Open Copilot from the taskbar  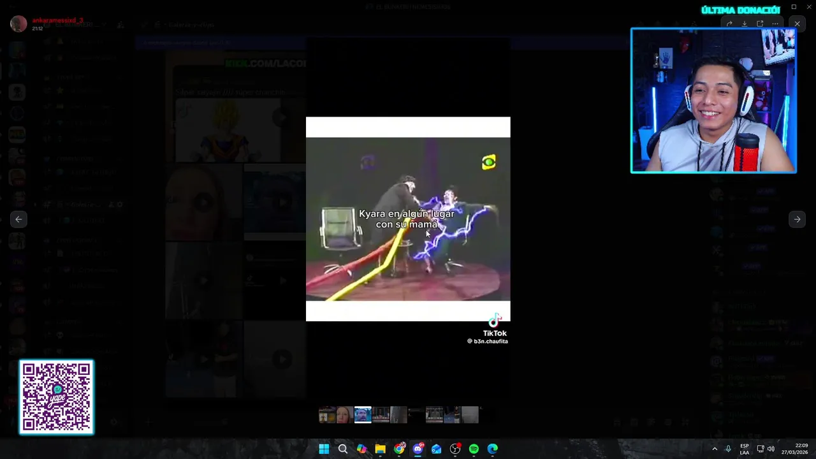pyautogui.click(x=361, y=449)
